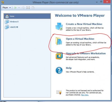
Task: Click the Open Virtual Machine folder icon
Action: pyautogui.click(x=59, y=41)
